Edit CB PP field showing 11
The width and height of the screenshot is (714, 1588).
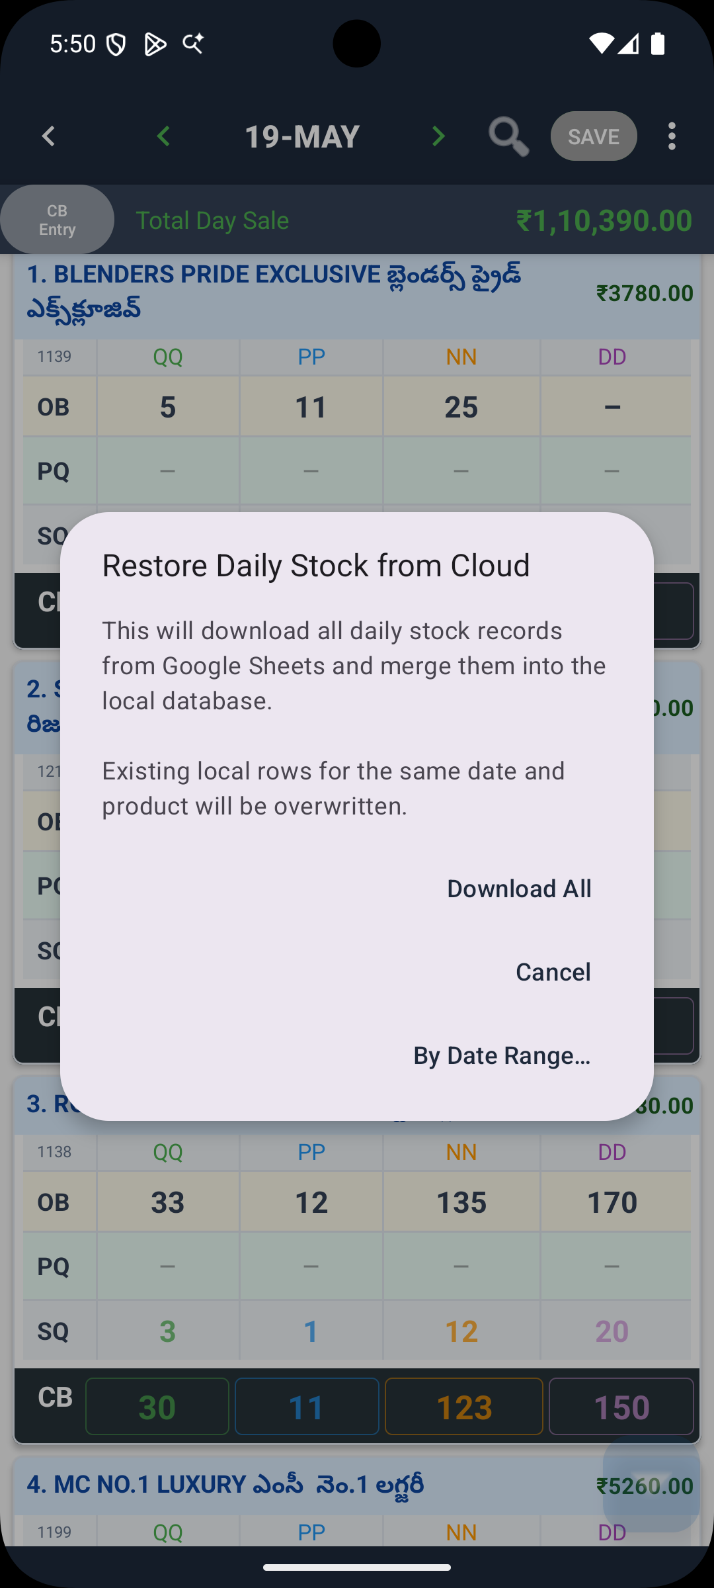307,1407
